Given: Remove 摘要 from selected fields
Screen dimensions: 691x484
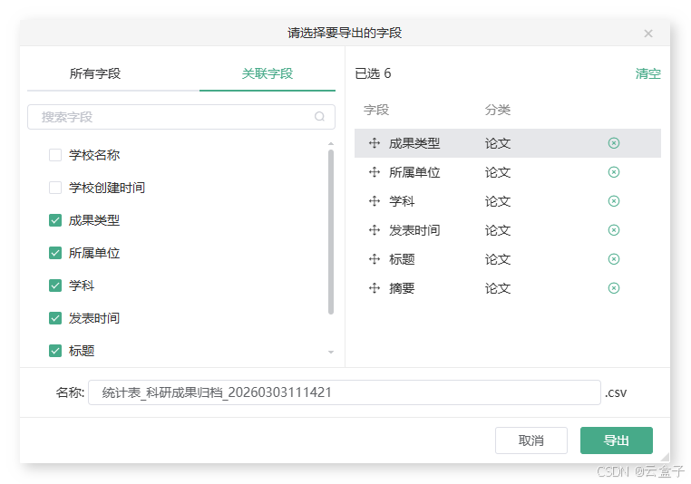Looking at the screenshot, I should 613,288.
